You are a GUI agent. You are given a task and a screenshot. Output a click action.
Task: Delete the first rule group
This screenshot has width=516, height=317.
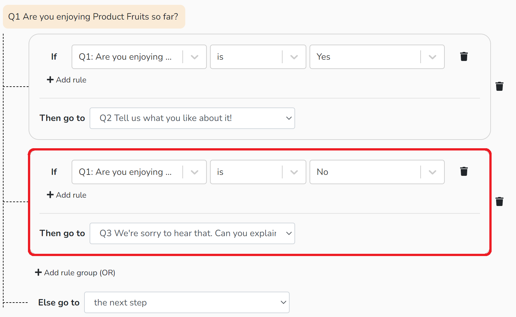[x=499, y=86]
